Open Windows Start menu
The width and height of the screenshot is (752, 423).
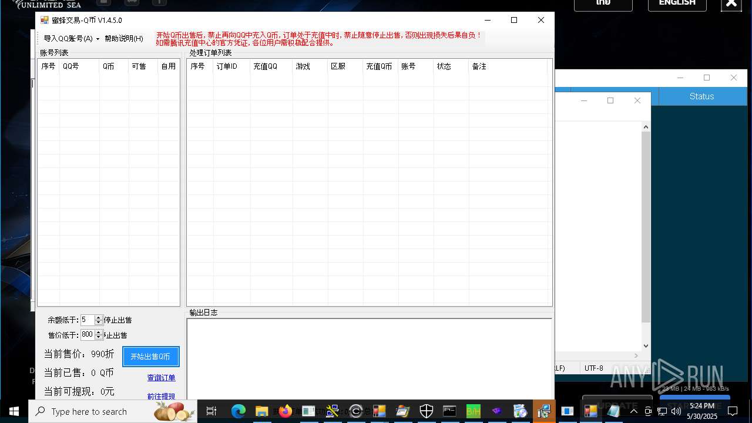click(14, 411)
